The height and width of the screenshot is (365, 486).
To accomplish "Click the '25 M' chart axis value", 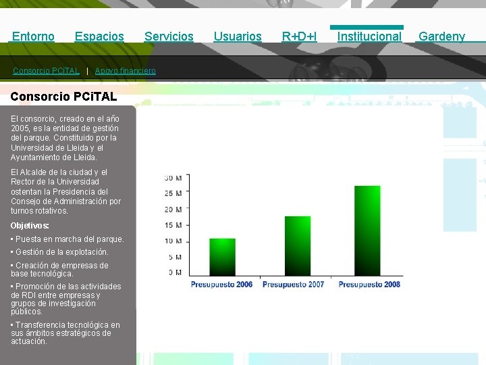I will point(173,193).
